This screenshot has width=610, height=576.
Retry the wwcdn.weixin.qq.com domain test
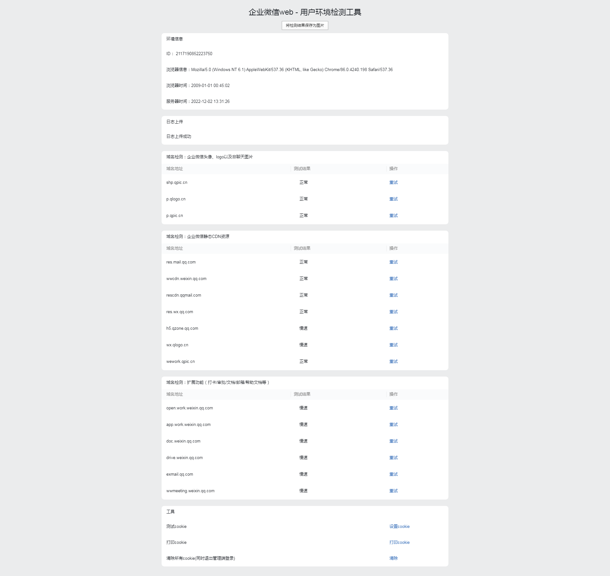(393, 279)
